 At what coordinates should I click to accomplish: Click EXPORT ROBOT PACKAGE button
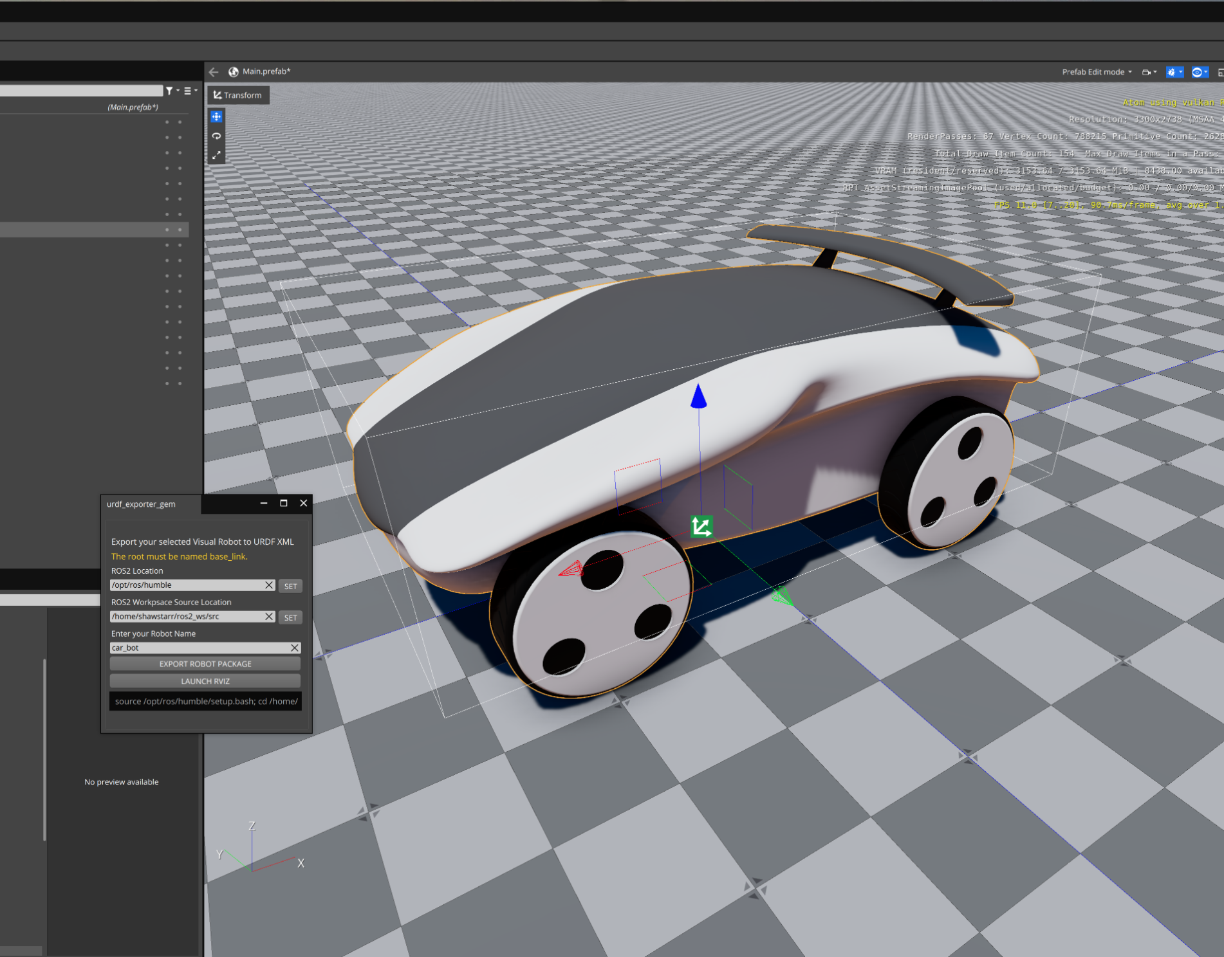coord(205,664)
